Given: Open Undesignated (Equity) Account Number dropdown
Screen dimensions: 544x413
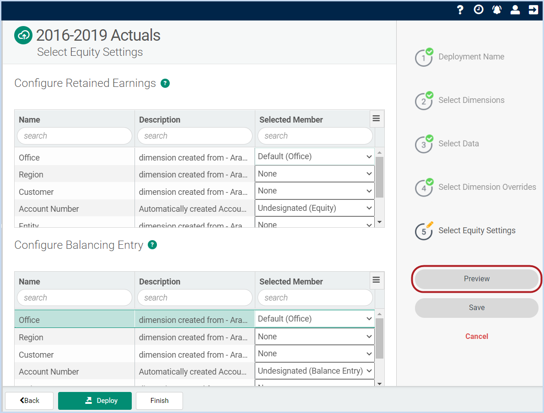Looking at the screenshot, I should (x=315, y=208).
